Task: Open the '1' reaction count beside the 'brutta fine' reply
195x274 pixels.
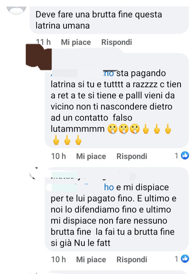Action: [x=176, y=259]
